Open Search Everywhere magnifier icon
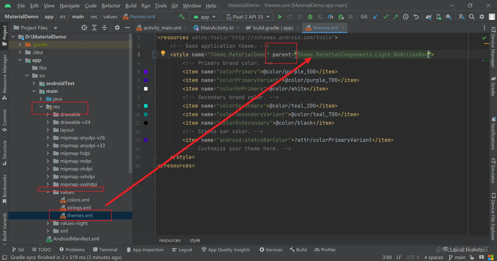This screenshot has width=497, height=261. (x=472, y=16)
